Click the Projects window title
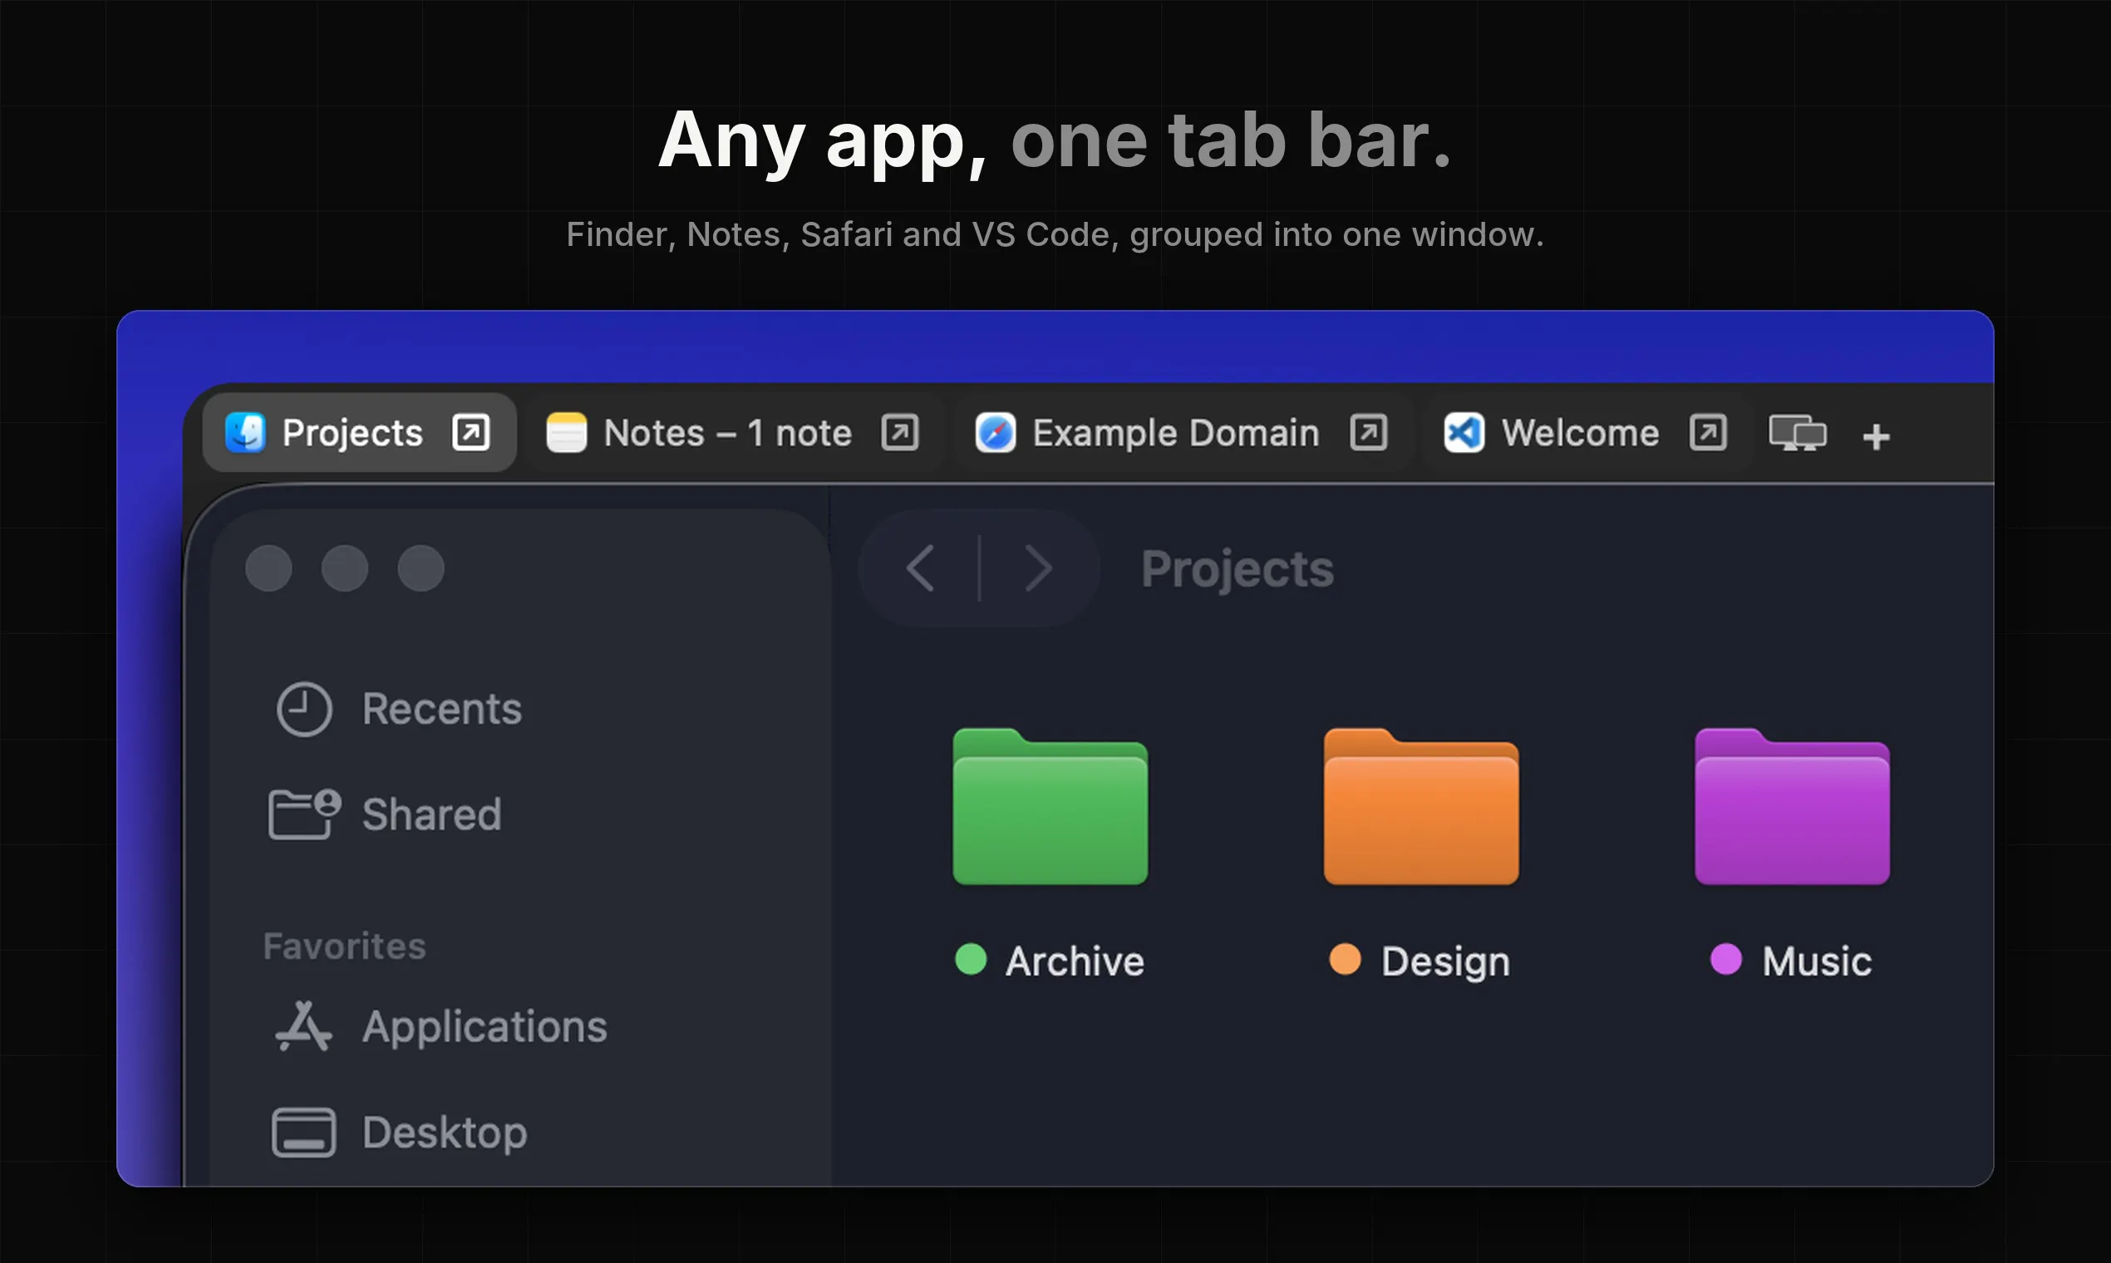 tap(1238, 569)
